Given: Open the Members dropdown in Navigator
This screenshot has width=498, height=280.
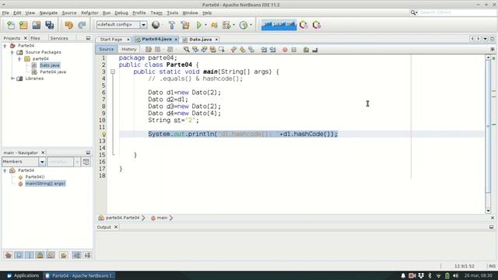Looking at the screenshot, I should [42, 162].
